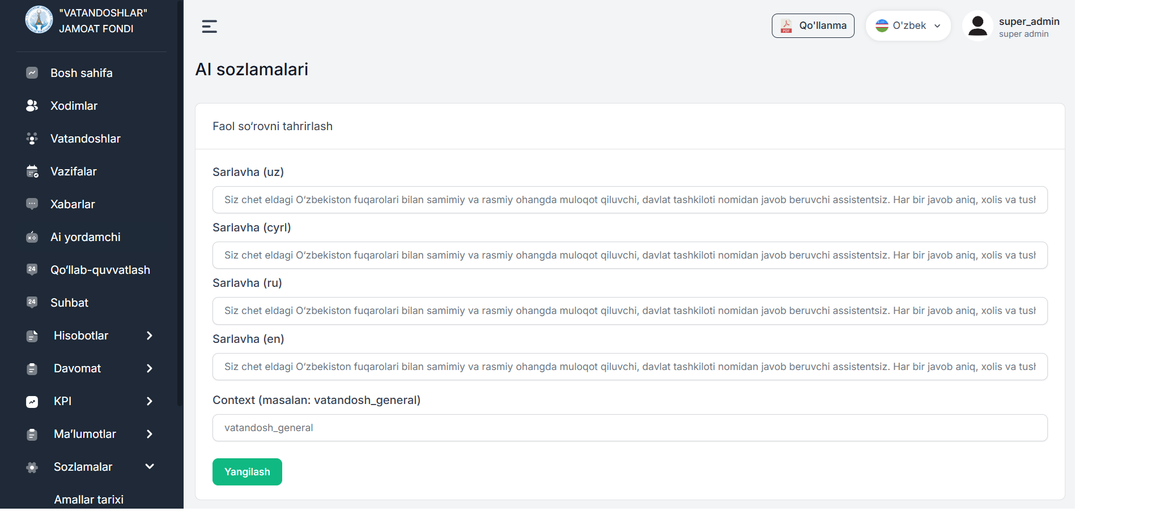1156x516 pixels.
Task: Click the Xabarlar chat bubble icon
Action: [32, 204]
